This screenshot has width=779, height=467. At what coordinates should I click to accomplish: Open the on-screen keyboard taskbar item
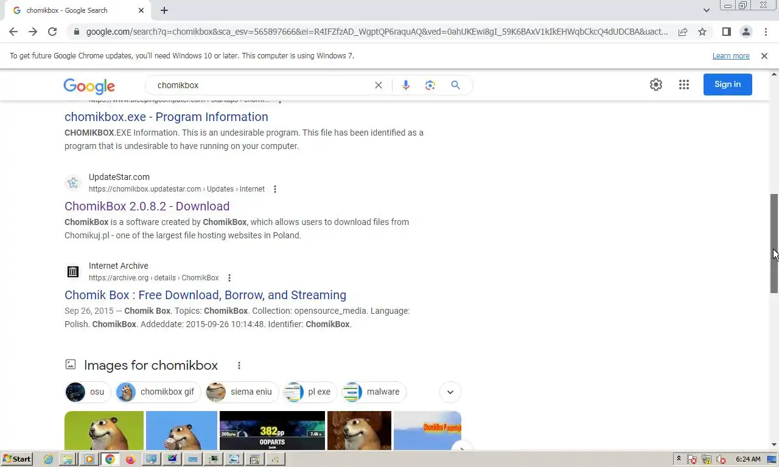tap(192, 459)
